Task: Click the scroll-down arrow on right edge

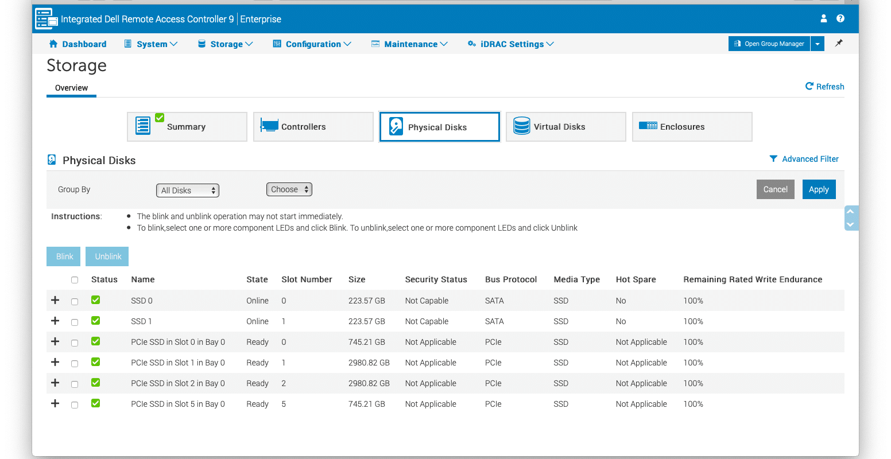Action: pyautogui.click(x=851, y=224)
